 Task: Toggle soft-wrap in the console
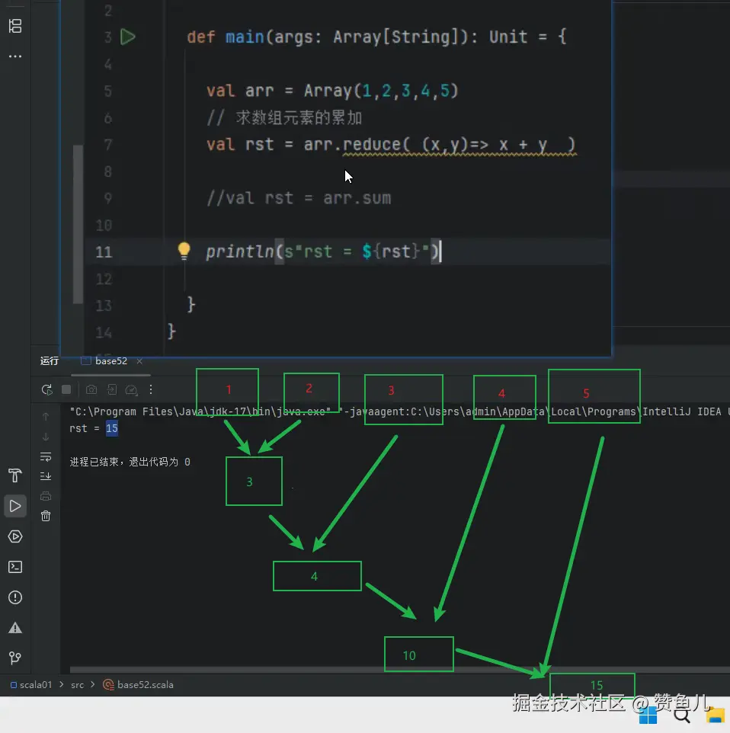pyautogui.click(x=46, y=457)
